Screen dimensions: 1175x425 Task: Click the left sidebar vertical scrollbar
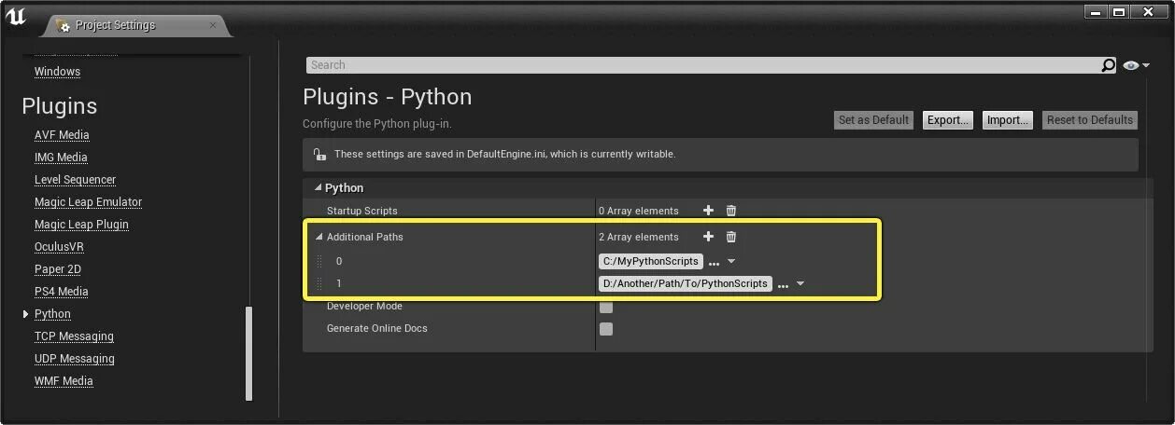(x=248, y=353)
